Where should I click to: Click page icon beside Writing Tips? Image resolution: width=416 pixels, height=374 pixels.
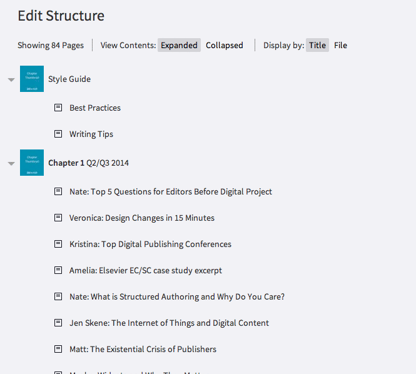coord(58,134)
